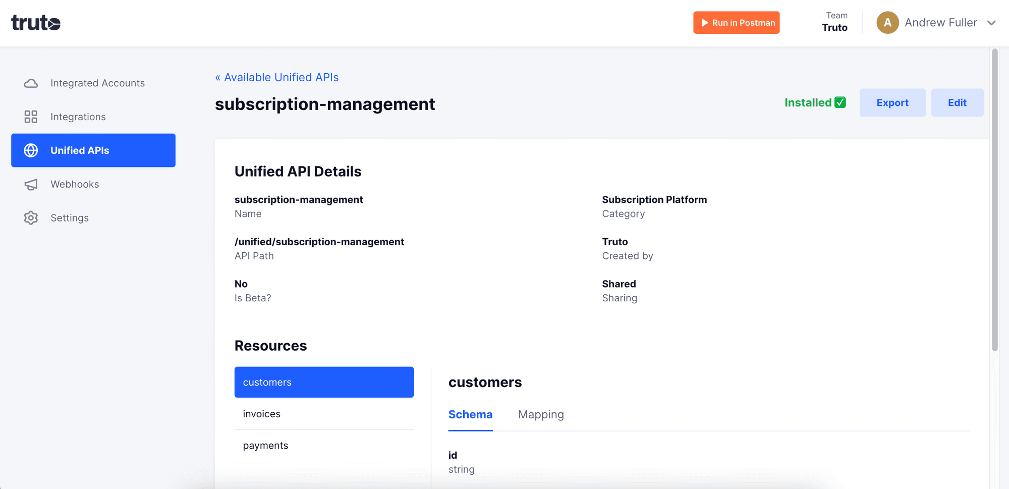The height and width of the screenshot is (489, 1009).
Task: Click the Edit button
Action: [x=957, y=102]
